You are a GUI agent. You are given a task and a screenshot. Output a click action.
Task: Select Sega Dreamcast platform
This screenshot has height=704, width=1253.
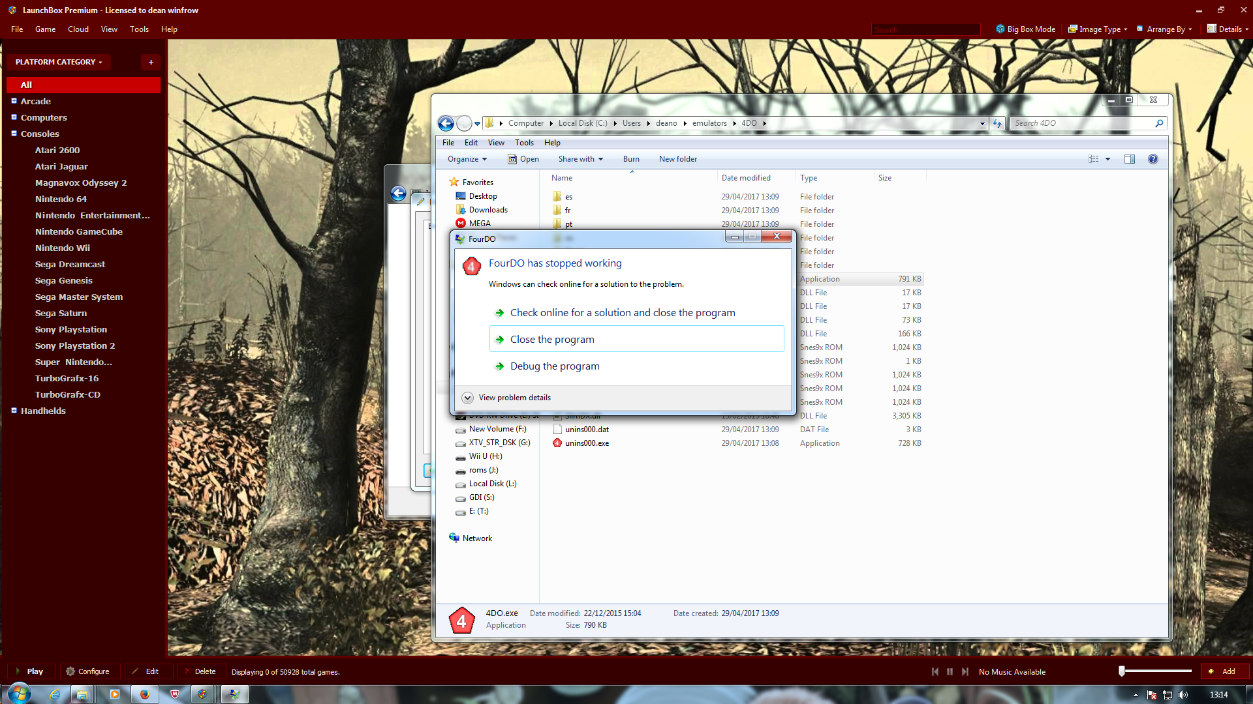click(x=70, y=264)
